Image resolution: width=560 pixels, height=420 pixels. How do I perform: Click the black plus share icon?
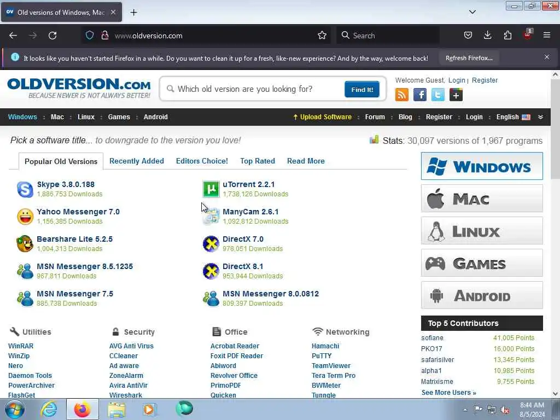tap(456, 95)
